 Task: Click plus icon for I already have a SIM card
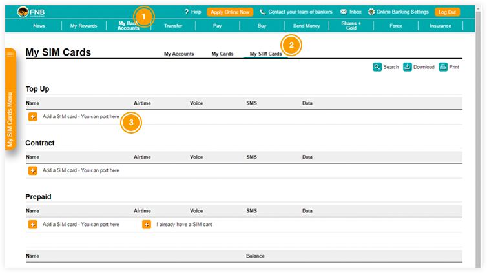pyautogui.click(x=147, y=225)
